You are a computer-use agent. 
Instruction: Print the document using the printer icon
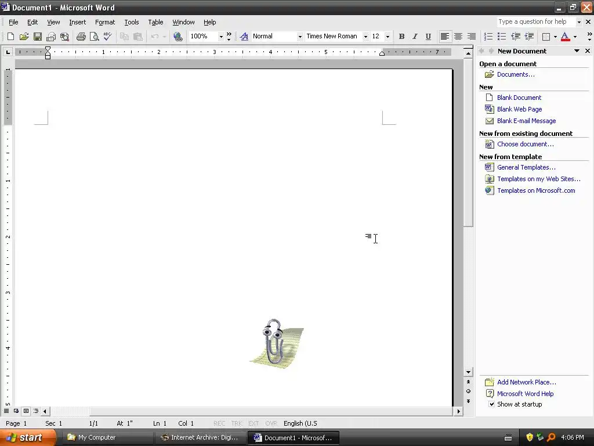point(81,37)
